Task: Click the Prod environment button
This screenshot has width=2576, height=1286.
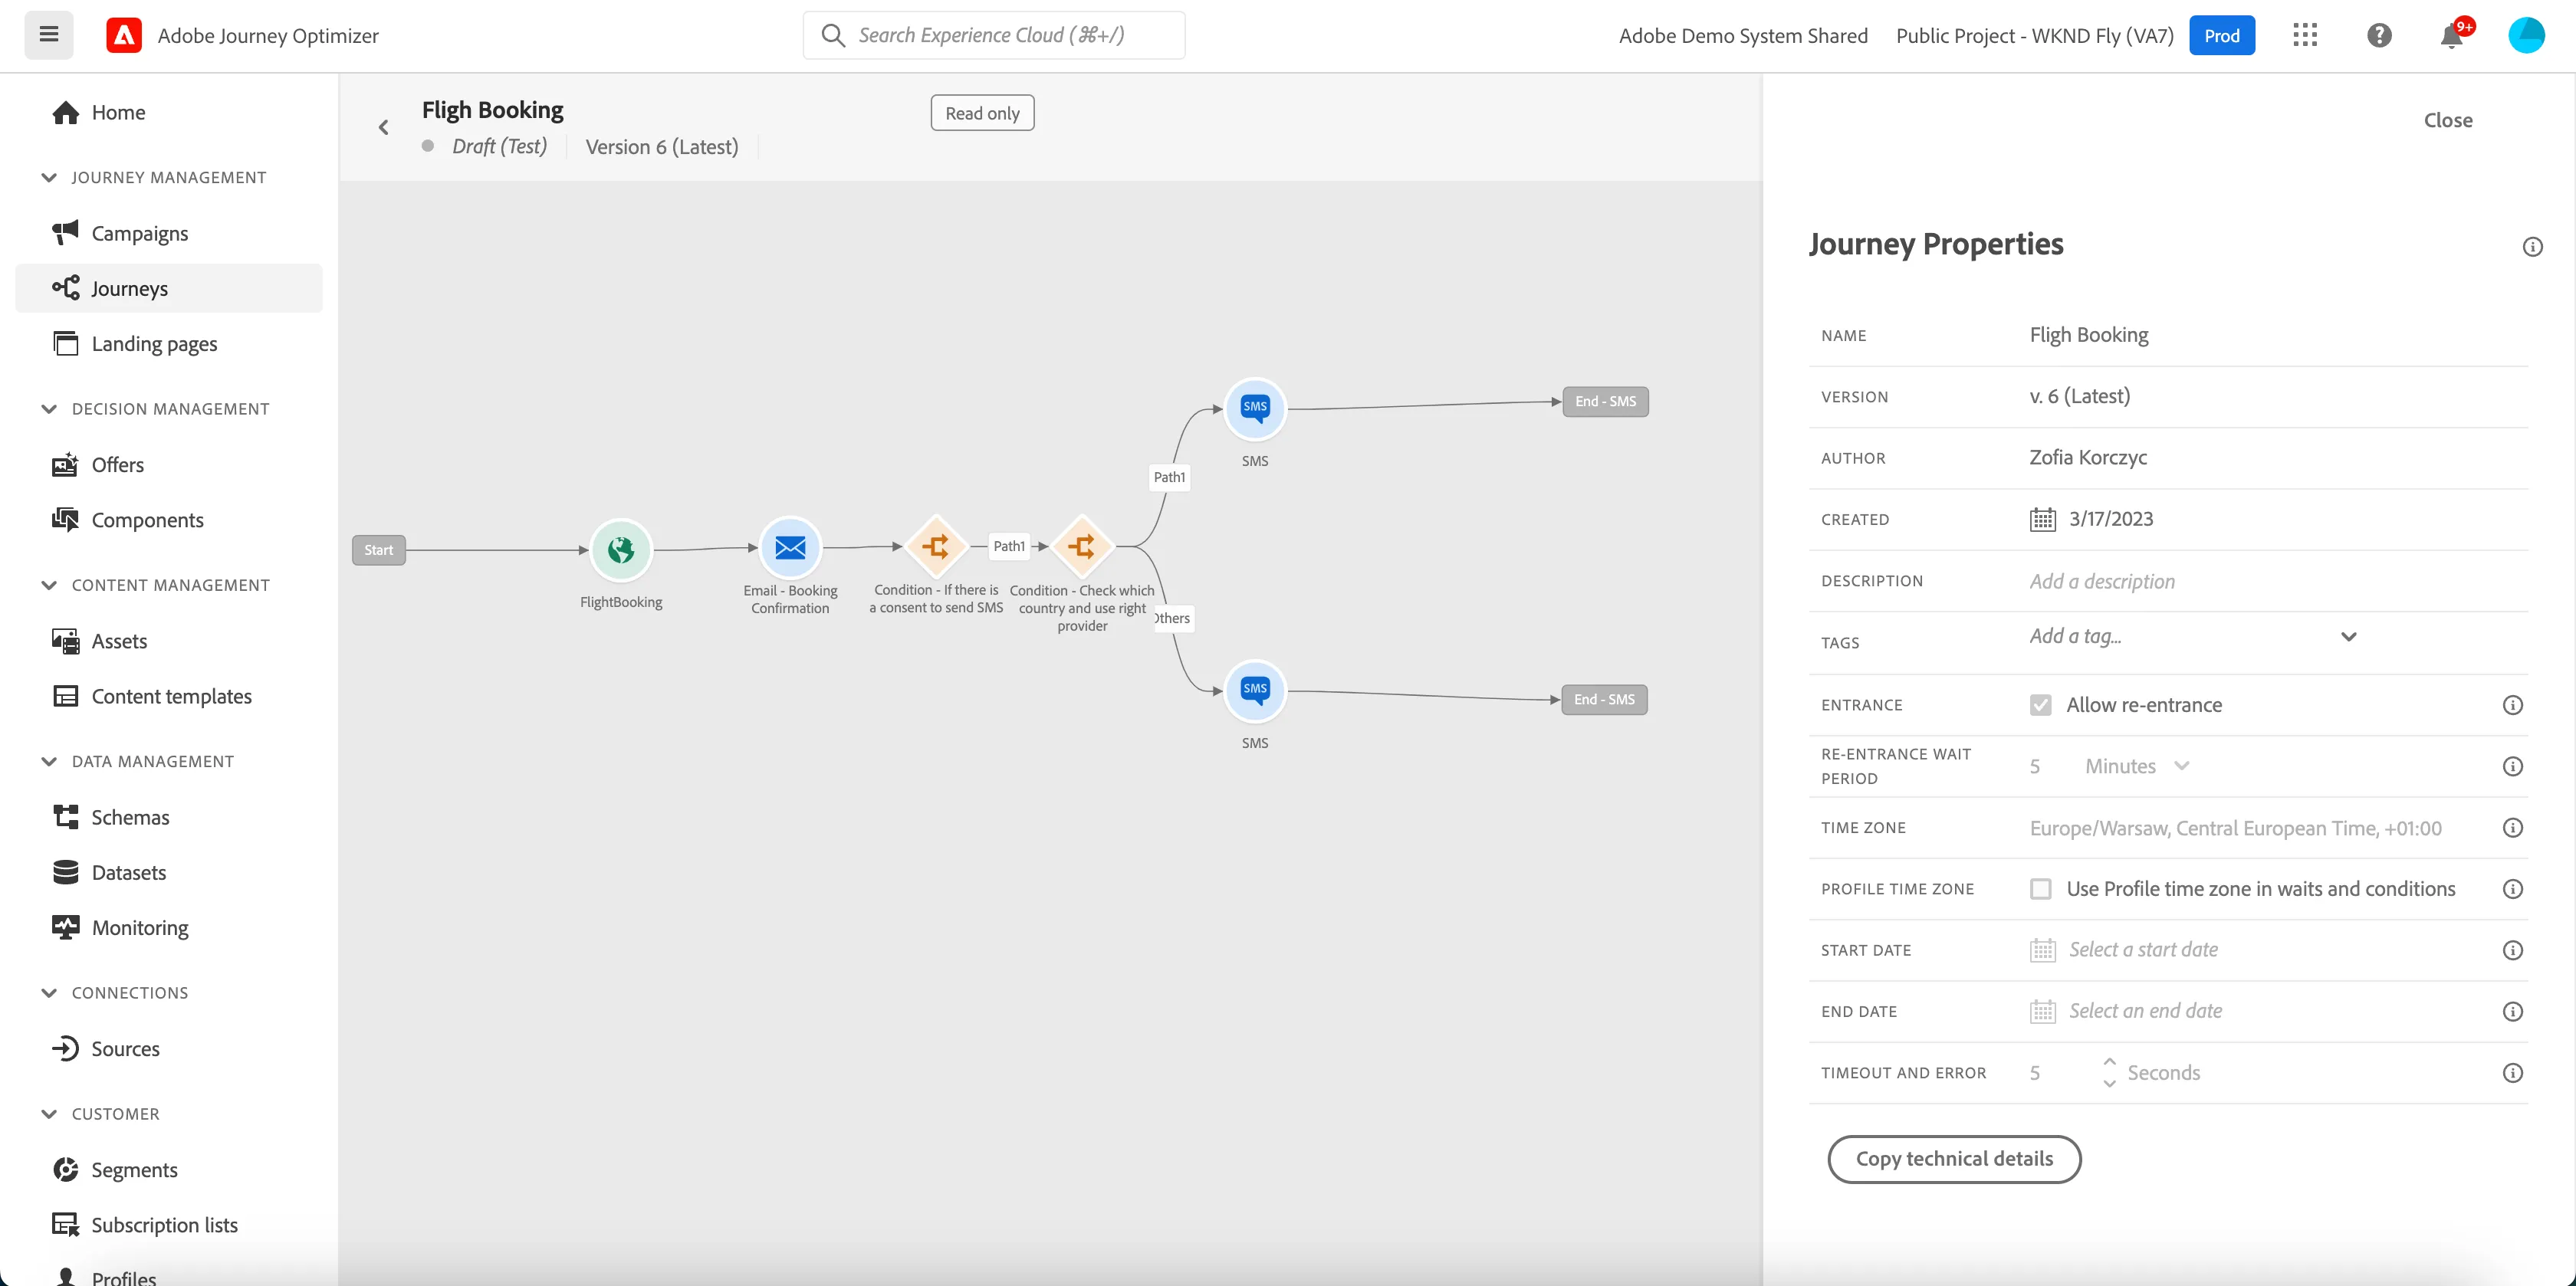Action: (2221, 35)
